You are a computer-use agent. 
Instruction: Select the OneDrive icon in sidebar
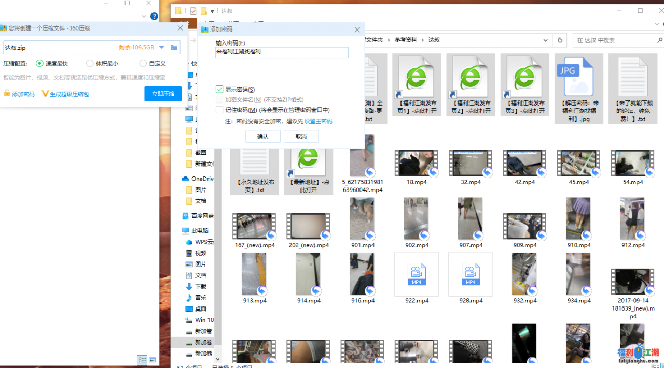(x=185, y=179)
